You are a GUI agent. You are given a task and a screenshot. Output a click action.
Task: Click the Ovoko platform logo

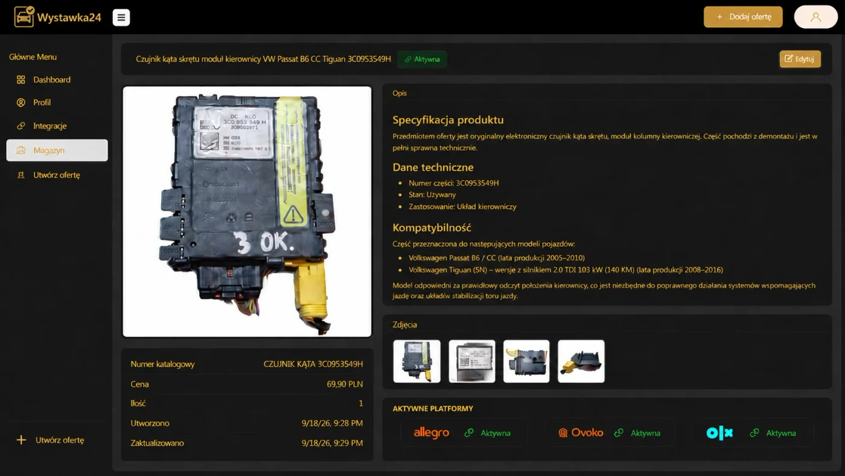(581, 433)
